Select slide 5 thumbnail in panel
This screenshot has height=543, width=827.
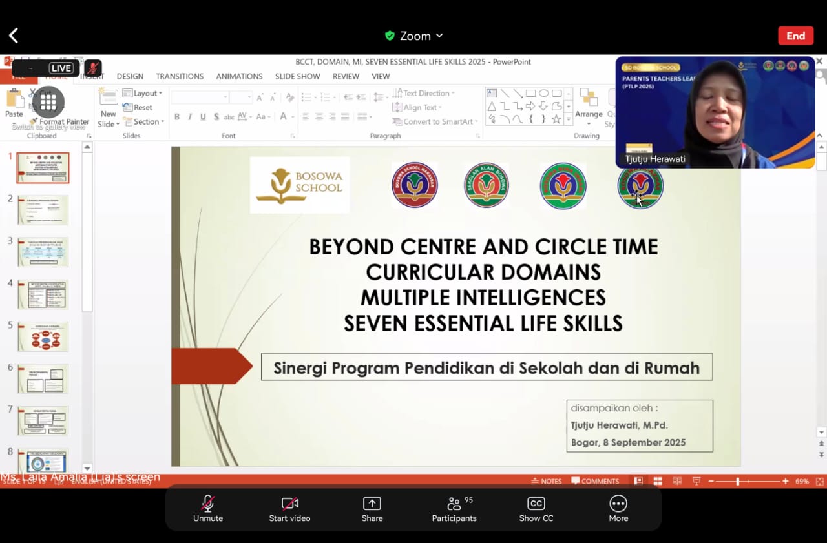pyautogui.click(x=43, y=336)
